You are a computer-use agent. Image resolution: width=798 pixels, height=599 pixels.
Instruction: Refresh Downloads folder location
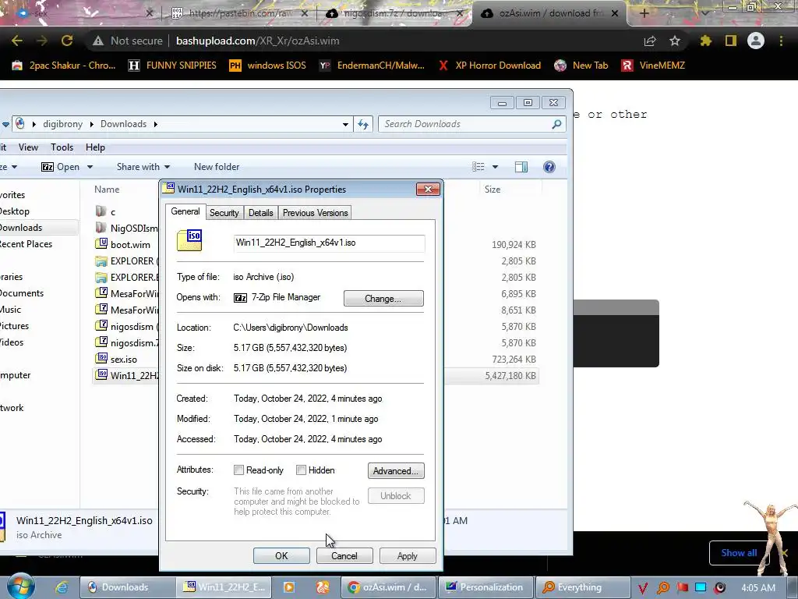click(x=363, y=124)
